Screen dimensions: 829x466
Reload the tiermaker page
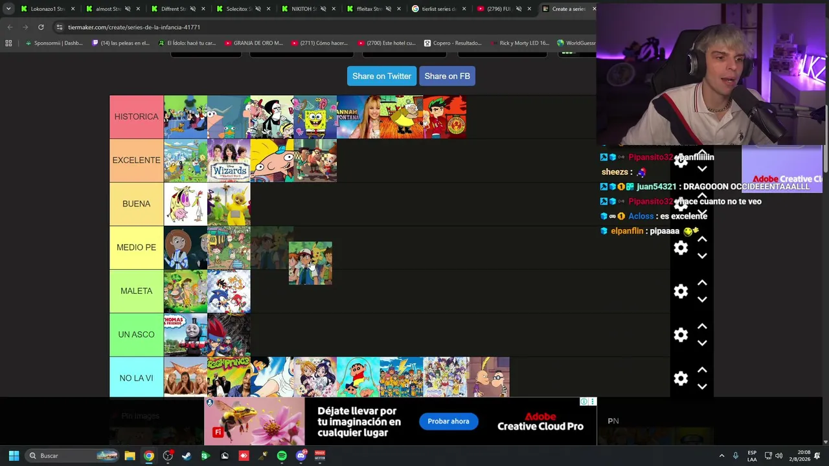41,27
